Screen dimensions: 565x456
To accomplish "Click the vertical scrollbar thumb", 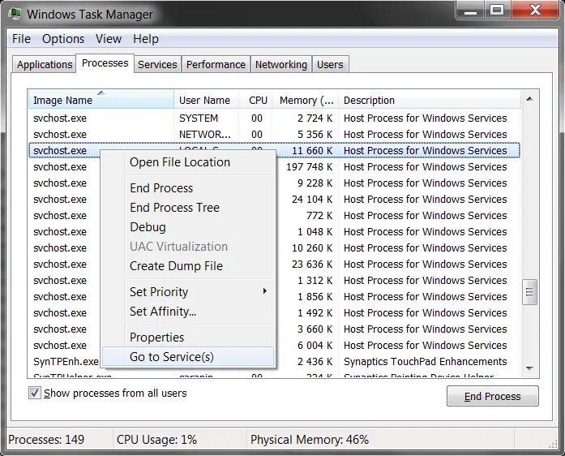I will tap(529, 292).
